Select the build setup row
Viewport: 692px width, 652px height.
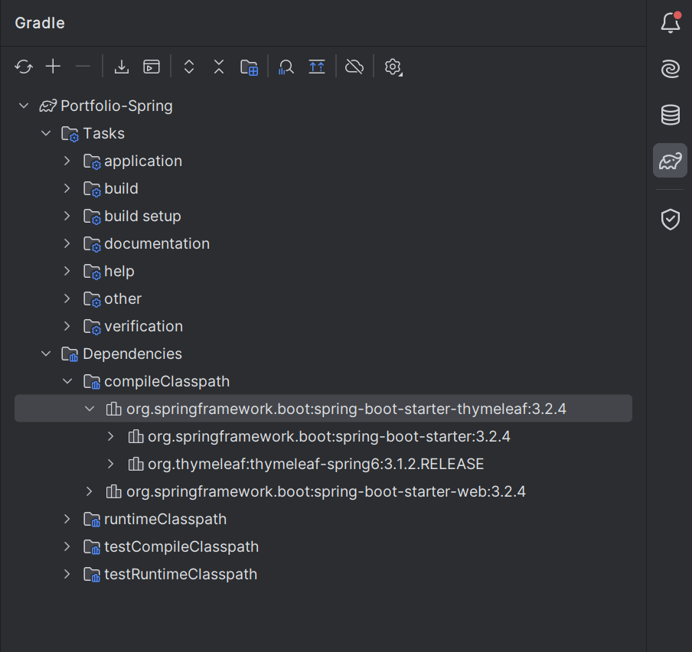click(x=323, y=216)
